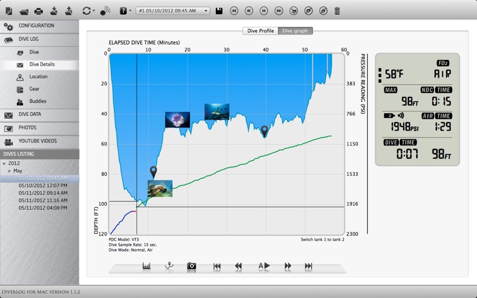
Task: Click the gears icon beside CONFIGURATION
Action: [x=8, y=27]
